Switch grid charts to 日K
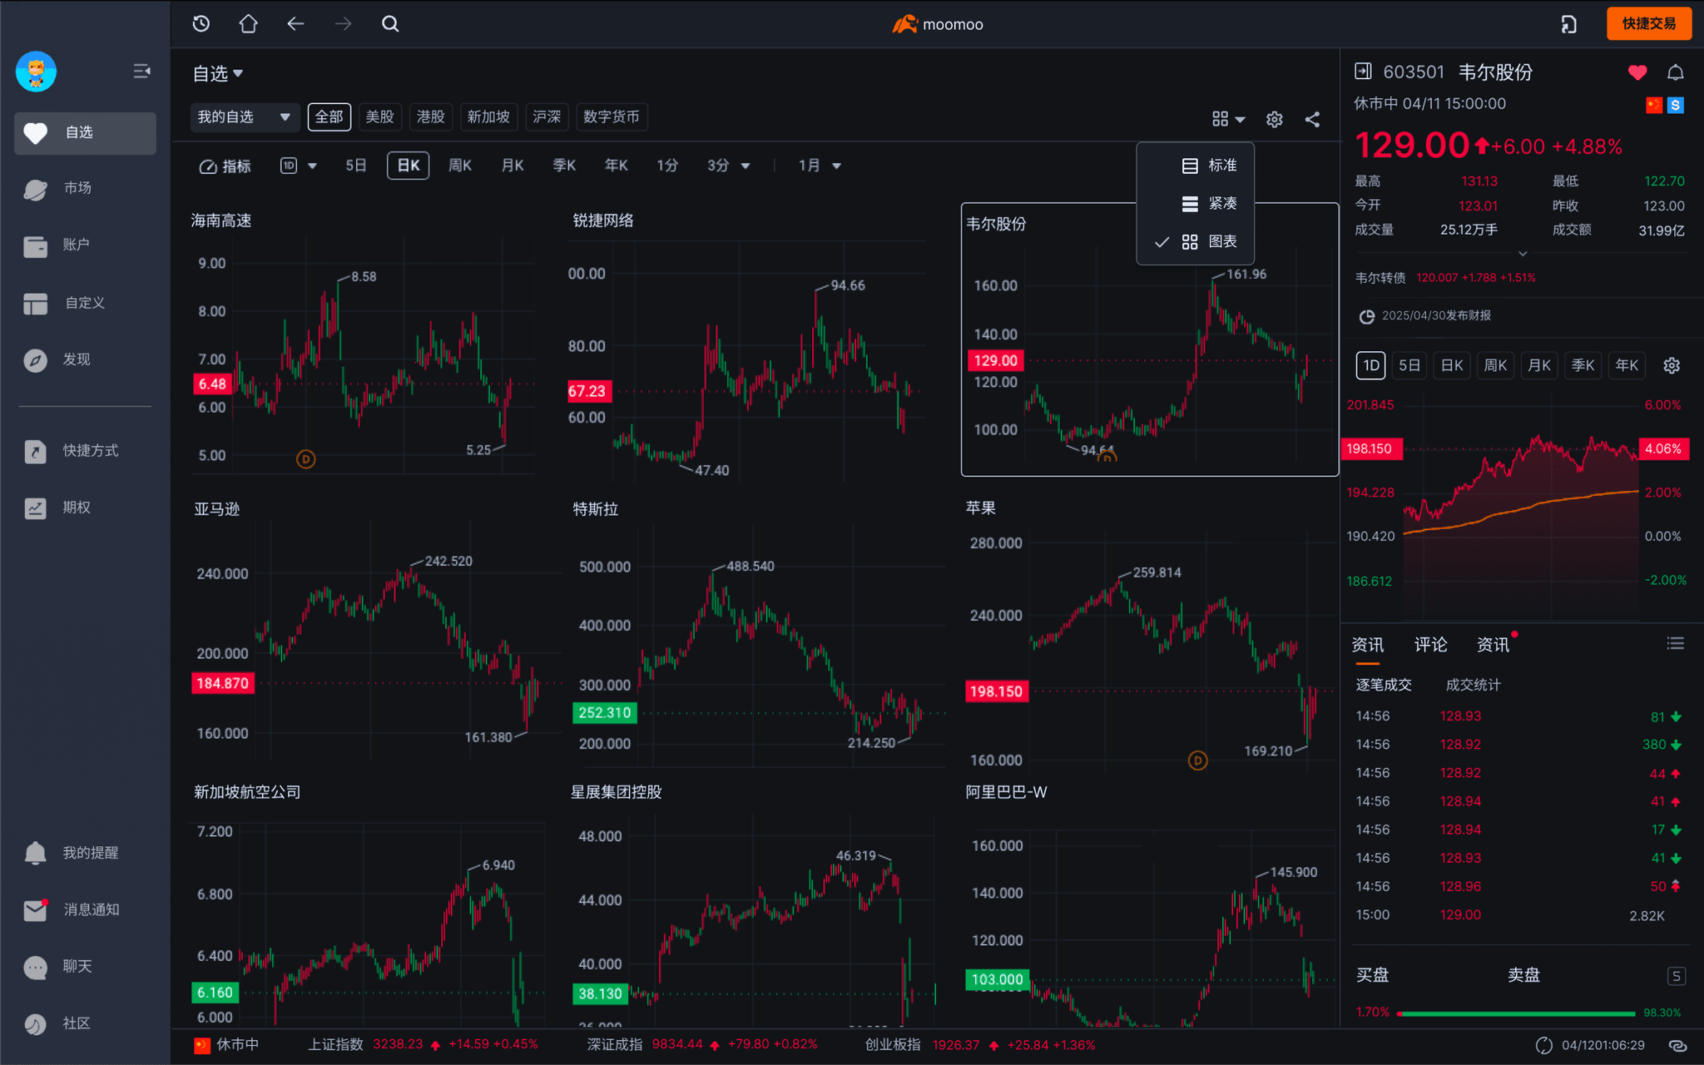Viewport: 1704px width, 1065px height. (x=408, y=166)
